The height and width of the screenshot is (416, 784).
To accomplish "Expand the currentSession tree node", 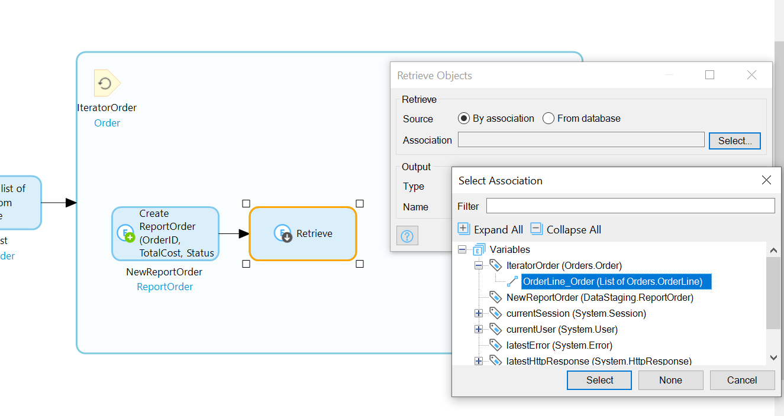I will click(478, 313).
